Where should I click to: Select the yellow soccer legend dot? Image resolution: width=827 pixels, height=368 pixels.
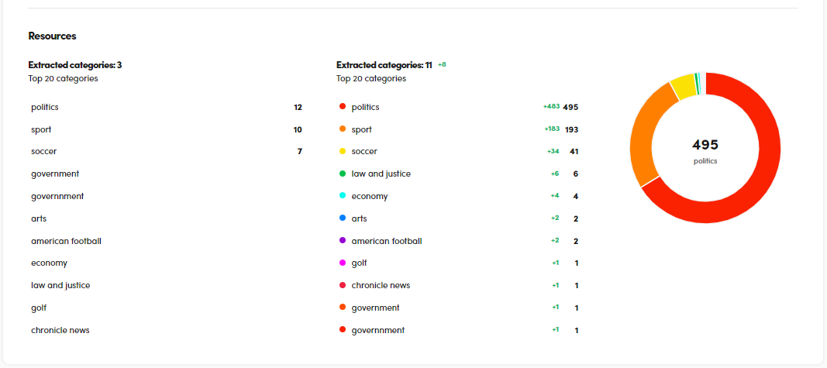pos(343,152)
